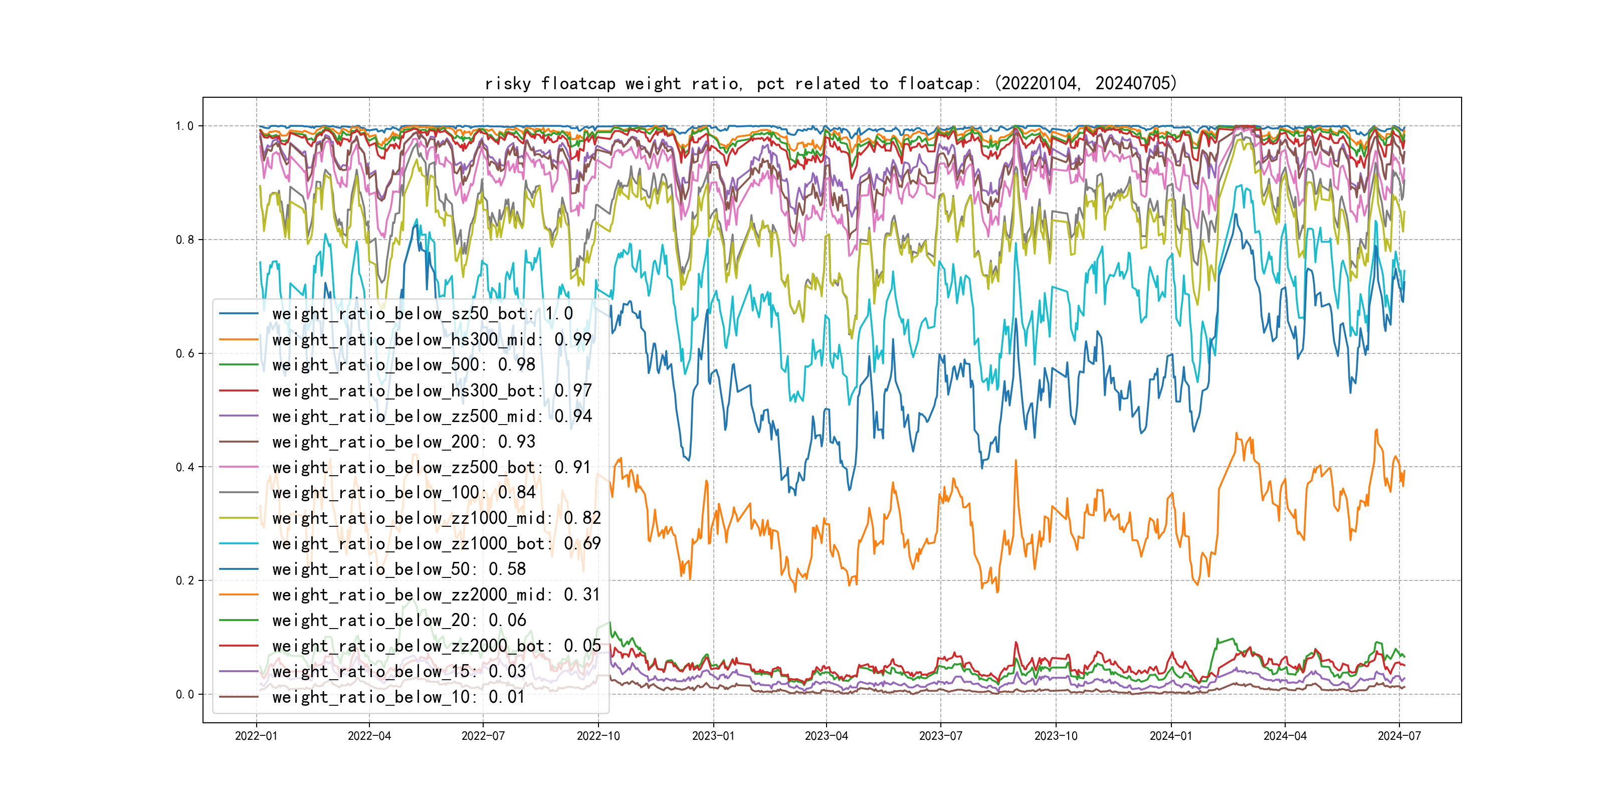Click the weight_ratio_below_200 legend entry

click(403, 441)
